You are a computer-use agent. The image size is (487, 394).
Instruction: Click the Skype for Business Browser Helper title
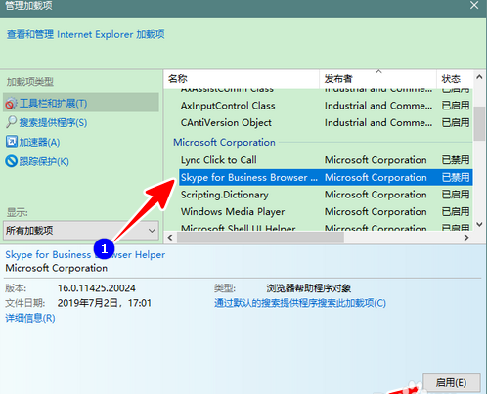85,255
